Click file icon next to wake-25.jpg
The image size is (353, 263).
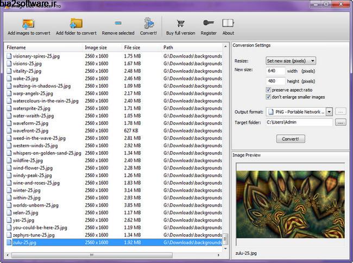[9, 78]
